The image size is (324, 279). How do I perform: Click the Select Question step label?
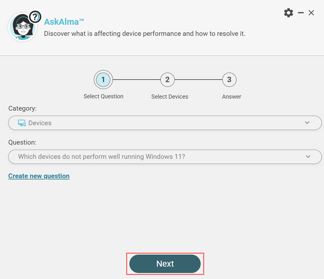tap(103, 96)
